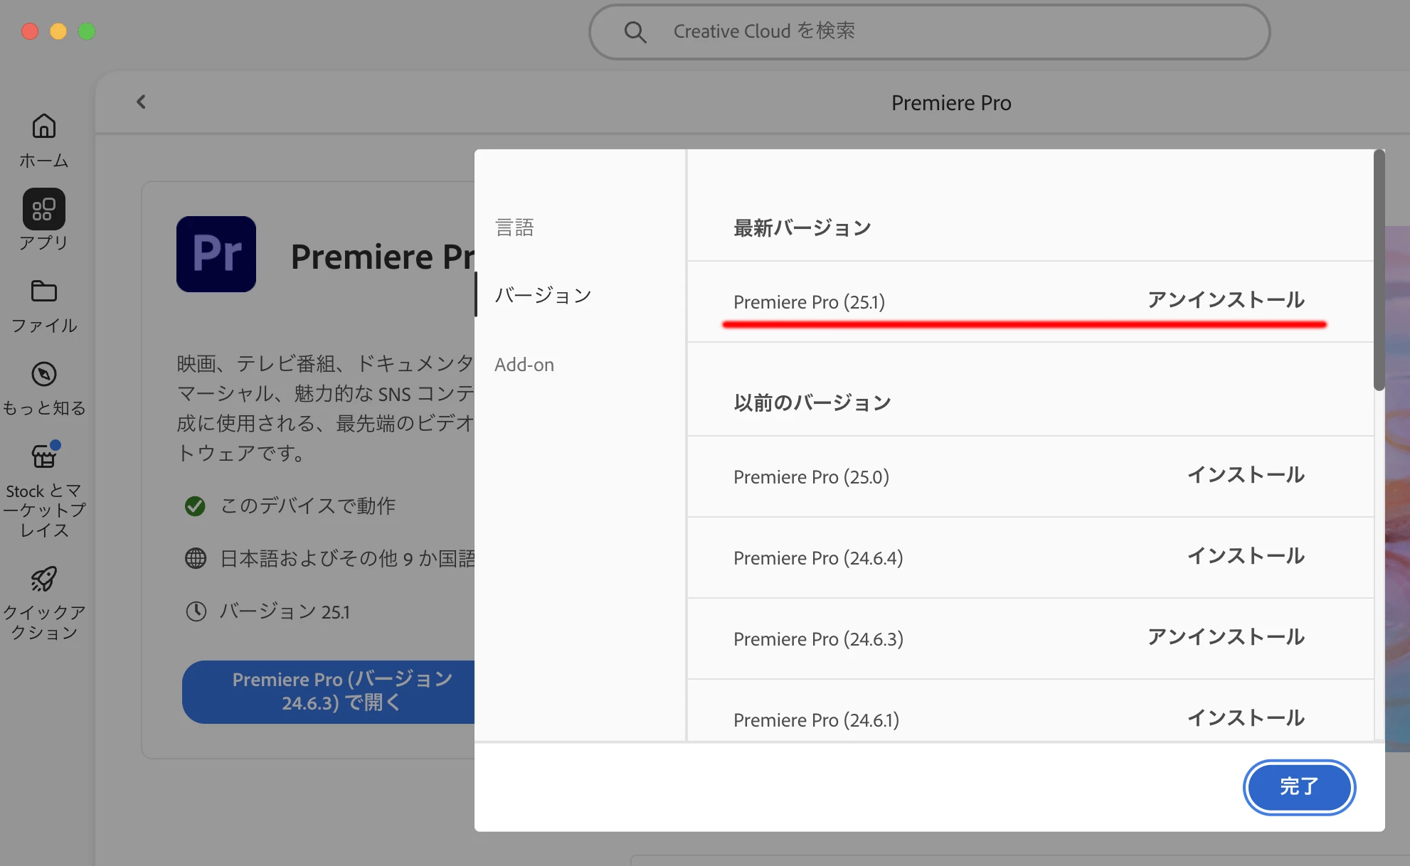The width and height of the screenshot is (1410, 866).
Task: Install Premiere Pro (25.0)
Action: [1246, 475]
